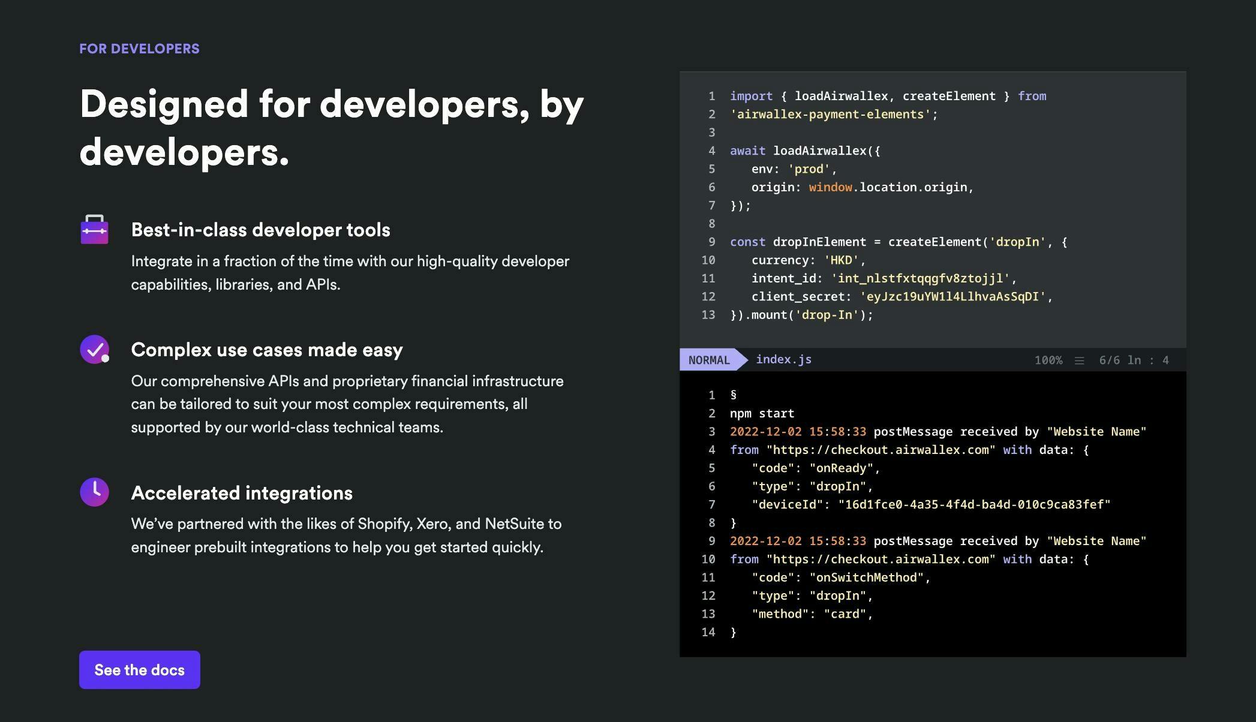Select the index.js file tab
Image resolution: width=1256 pixels, height=722 pixels.
[783, 359]
